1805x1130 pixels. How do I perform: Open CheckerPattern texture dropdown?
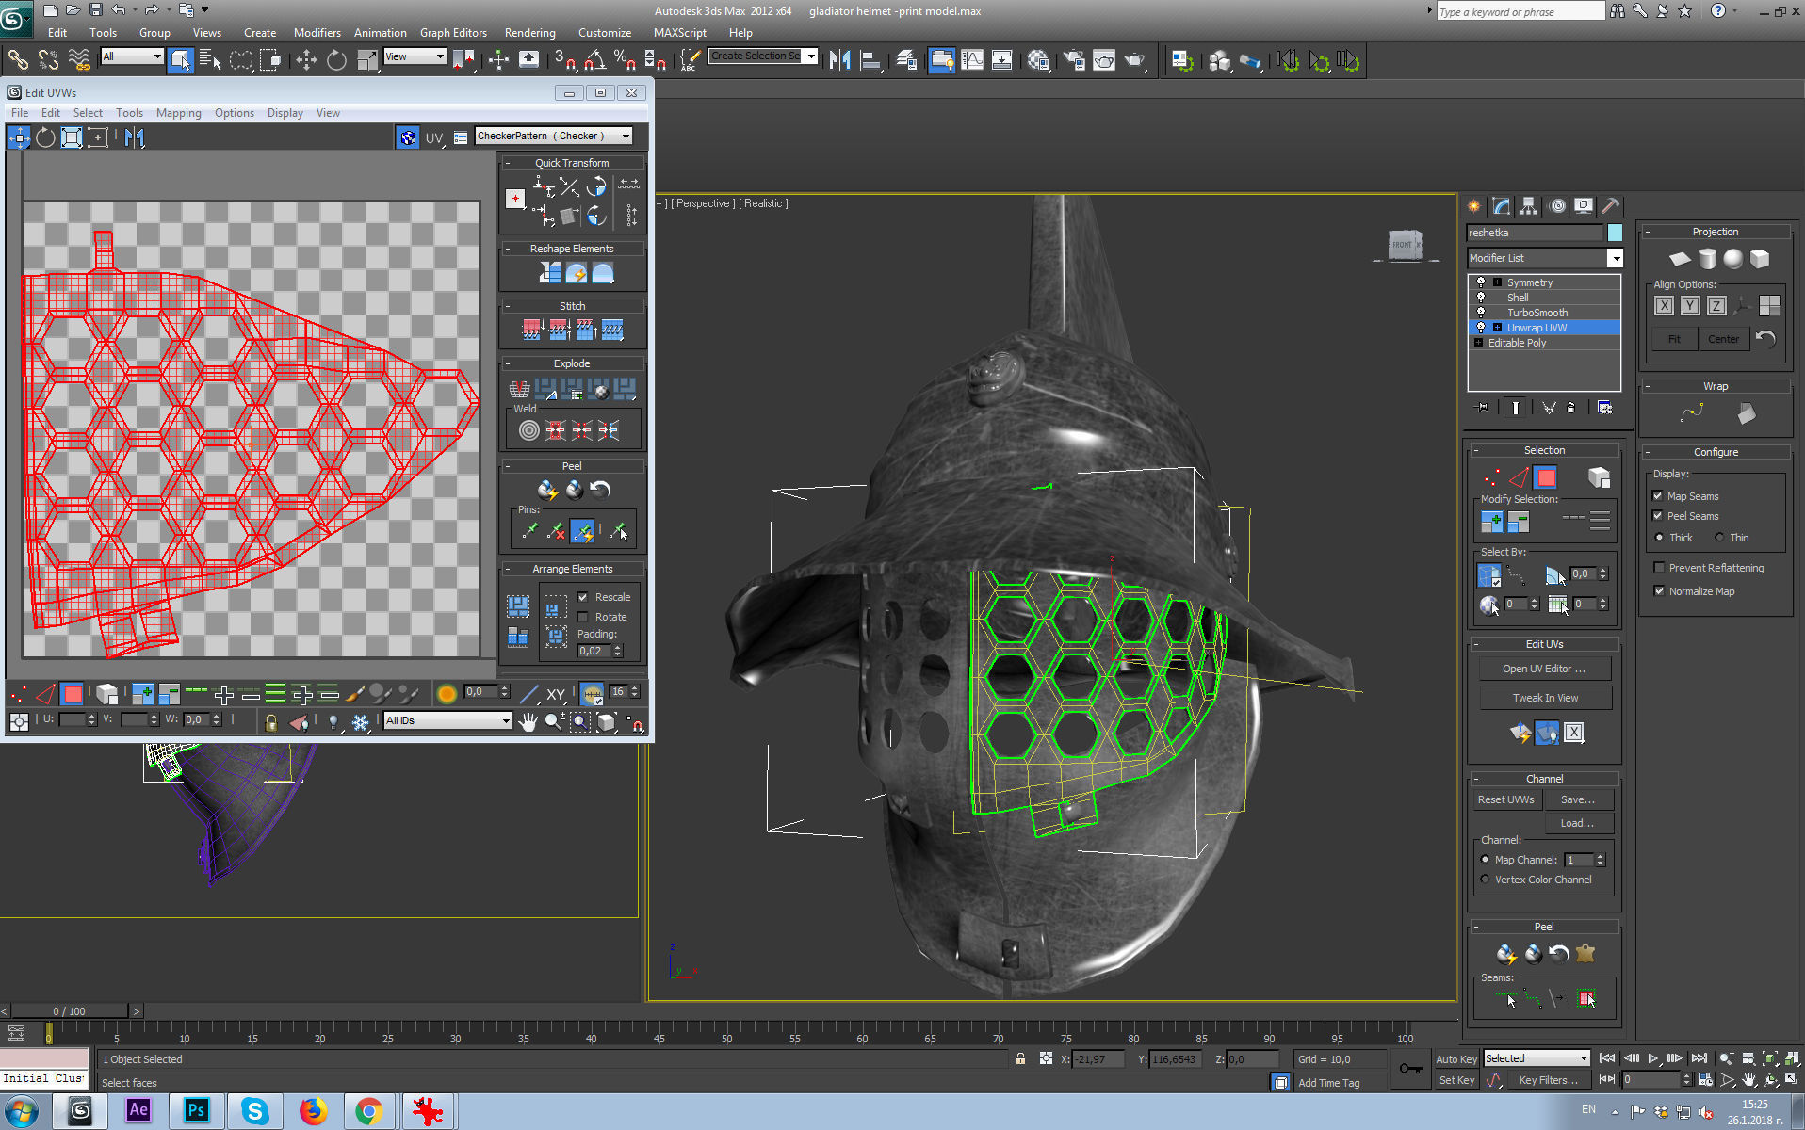[554, 137]
